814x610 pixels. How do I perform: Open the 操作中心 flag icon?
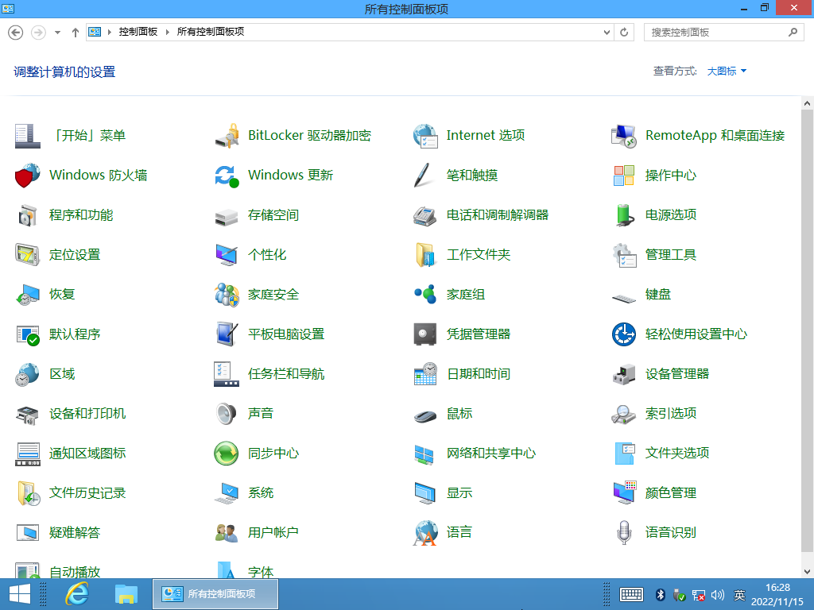624,176
